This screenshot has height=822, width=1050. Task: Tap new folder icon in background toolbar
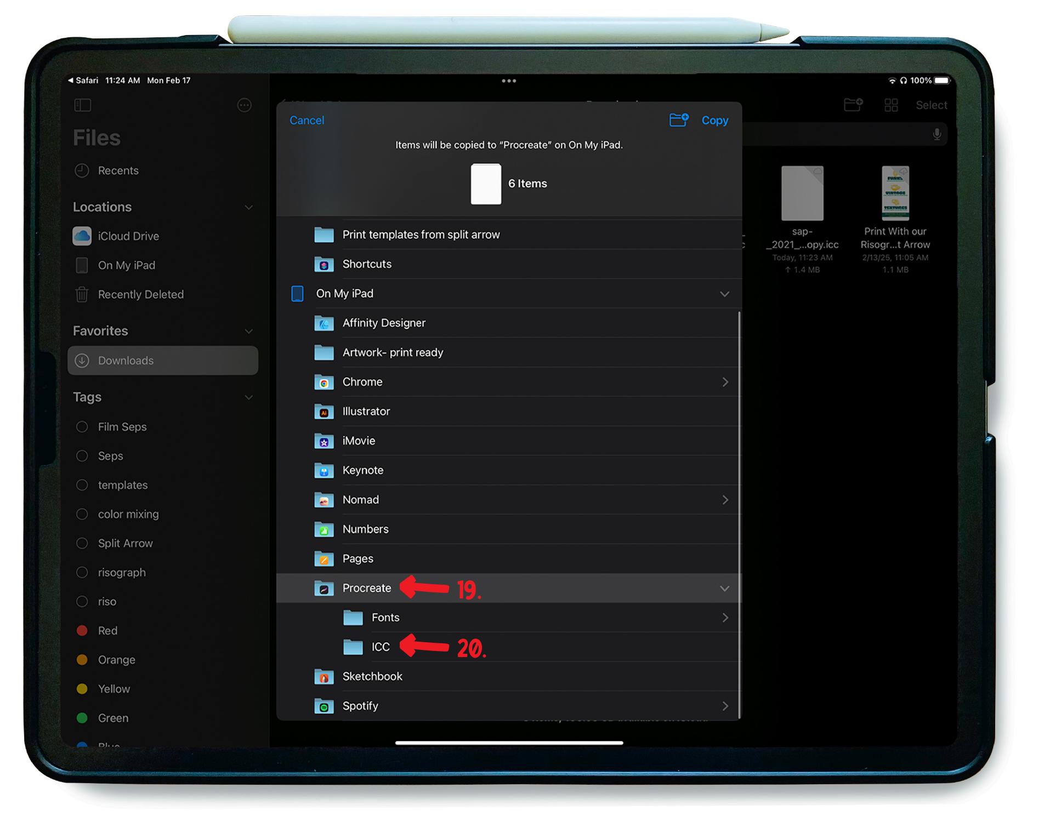click(853, 104)
